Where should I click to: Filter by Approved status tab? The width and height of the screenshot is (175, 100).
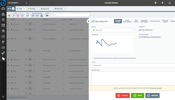[x=46, y=8]
